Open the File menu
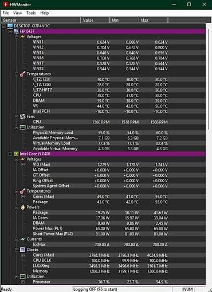This screenshot has height=292, width=212. point(6,13)
